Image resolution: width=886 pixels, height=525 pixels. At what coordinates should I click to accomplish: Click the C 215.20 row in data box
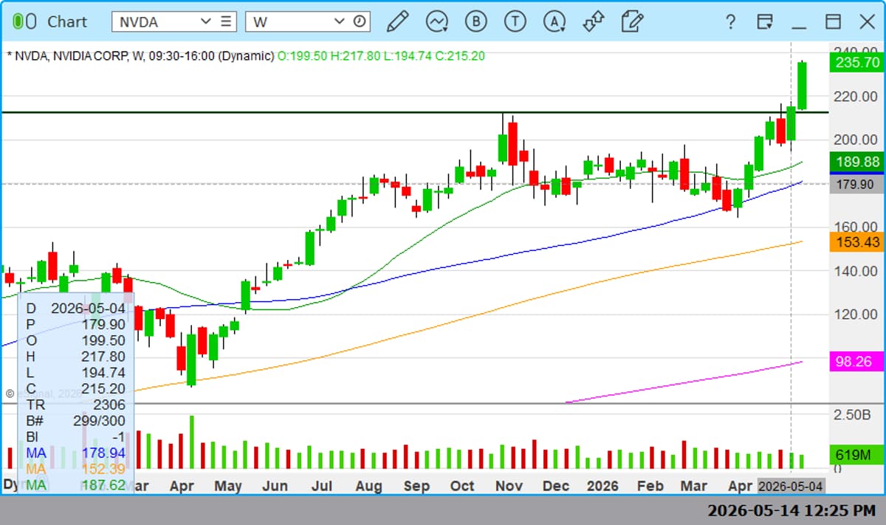pos(75,388)
